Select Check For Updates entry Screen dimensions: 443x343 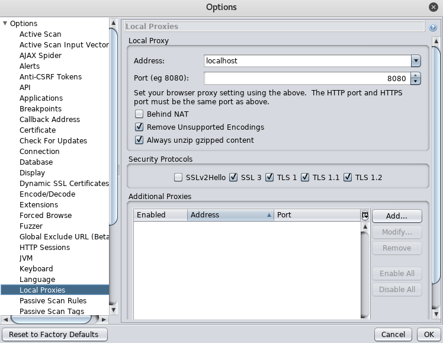[x=53, y=141]
